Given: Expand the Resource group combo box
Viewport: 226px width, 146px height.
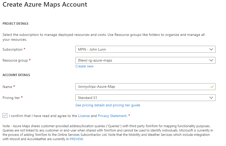Looking at the screenshot, I should pos(143,60).
